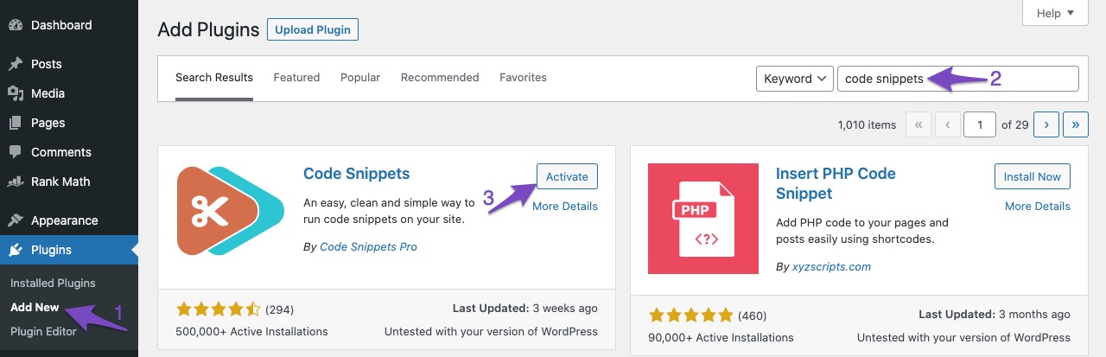Open the Code Snippets scissors thumbnail

231,211
